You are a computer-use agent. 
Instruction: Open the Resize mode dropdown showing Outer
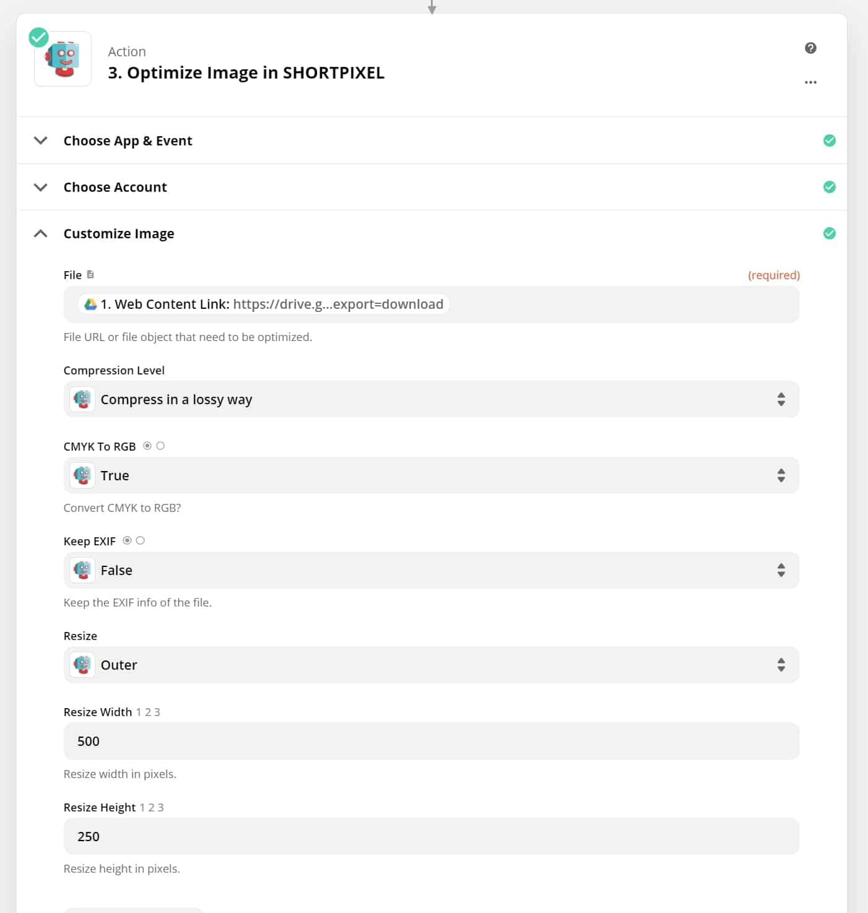[431, 665]
